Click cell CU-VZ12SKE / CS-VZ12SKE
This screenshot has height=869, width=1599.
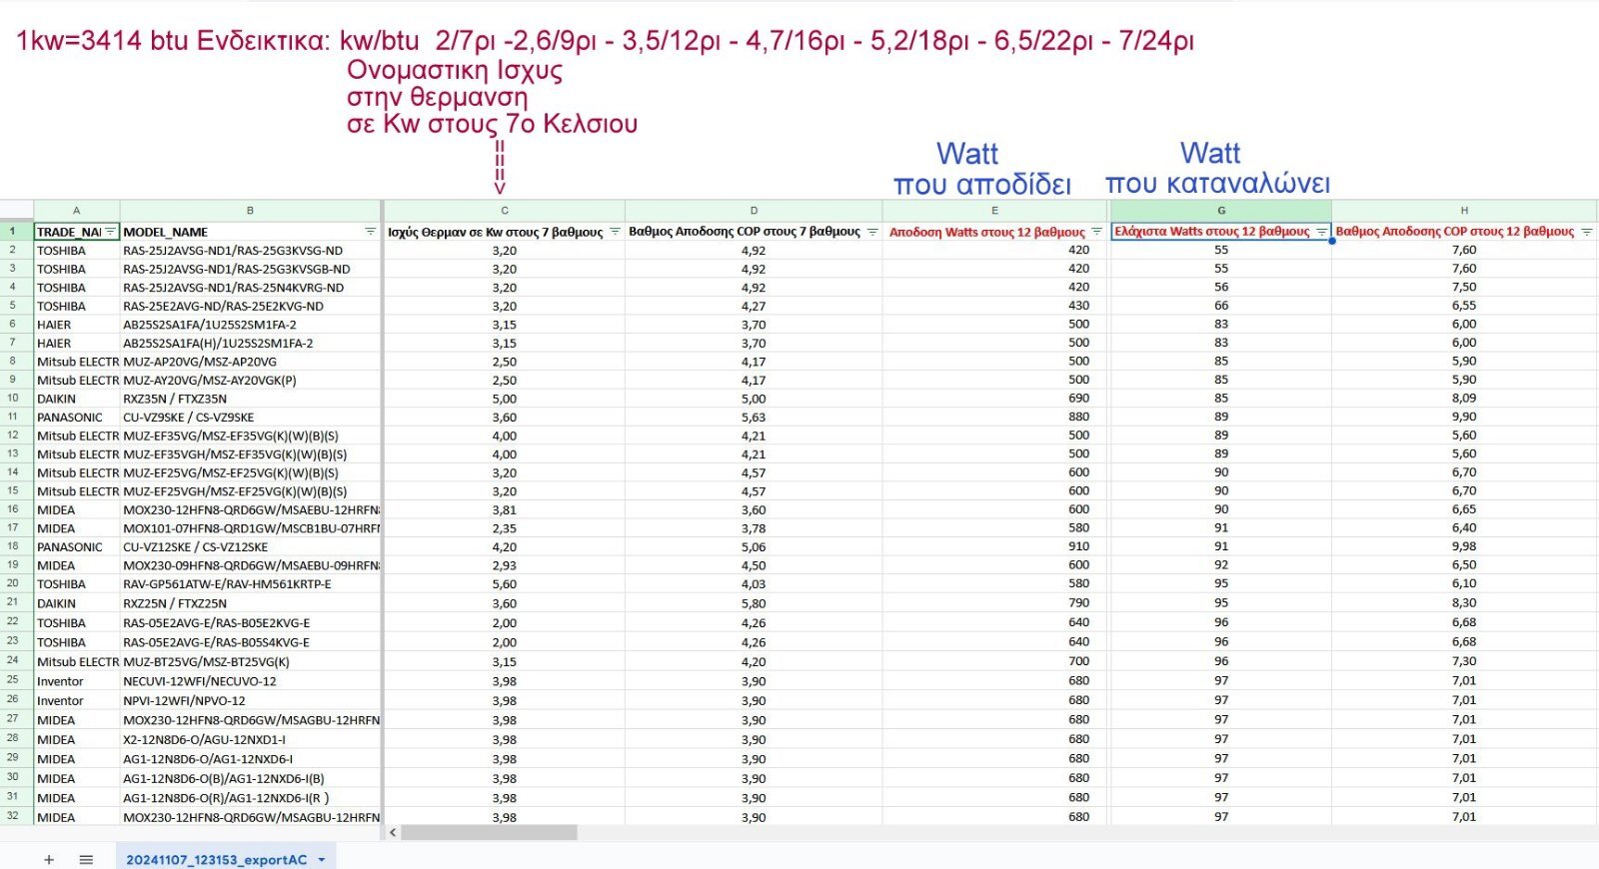(x=250, y=546)
